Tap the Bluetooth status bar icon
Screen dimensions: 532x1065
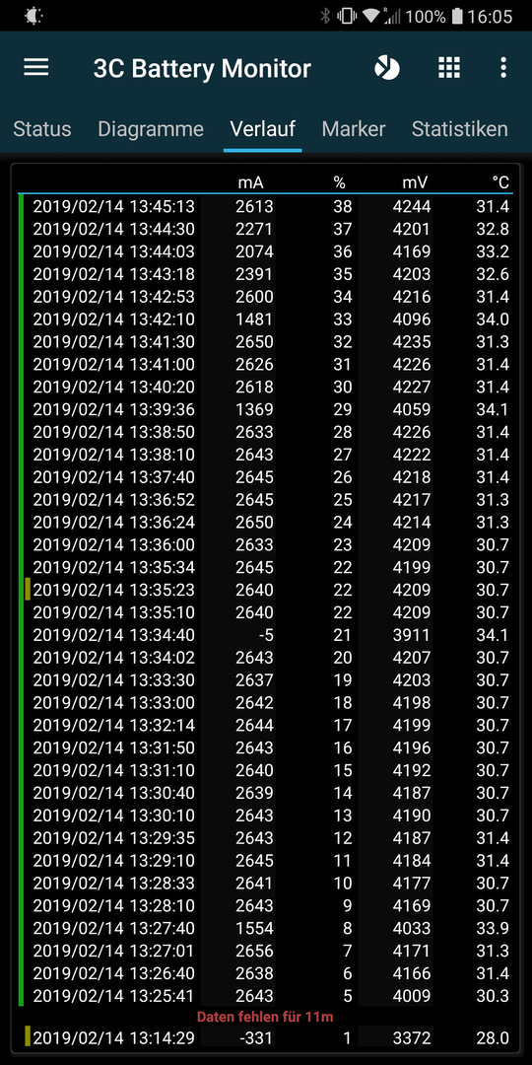pos(325,16)
